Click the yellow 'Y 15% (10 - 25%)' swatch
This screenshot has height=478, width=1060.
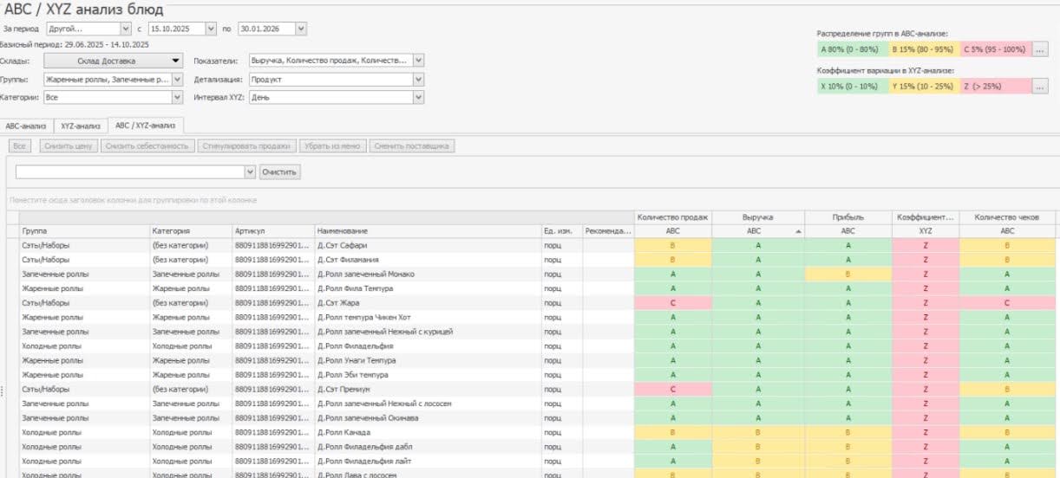click(925, 86)
